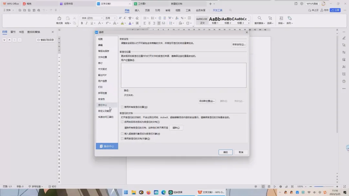Viewport: 349px width, 196px height.
Task: Open File Explorer from the taskbar
Action: click(x=133, y=192)
